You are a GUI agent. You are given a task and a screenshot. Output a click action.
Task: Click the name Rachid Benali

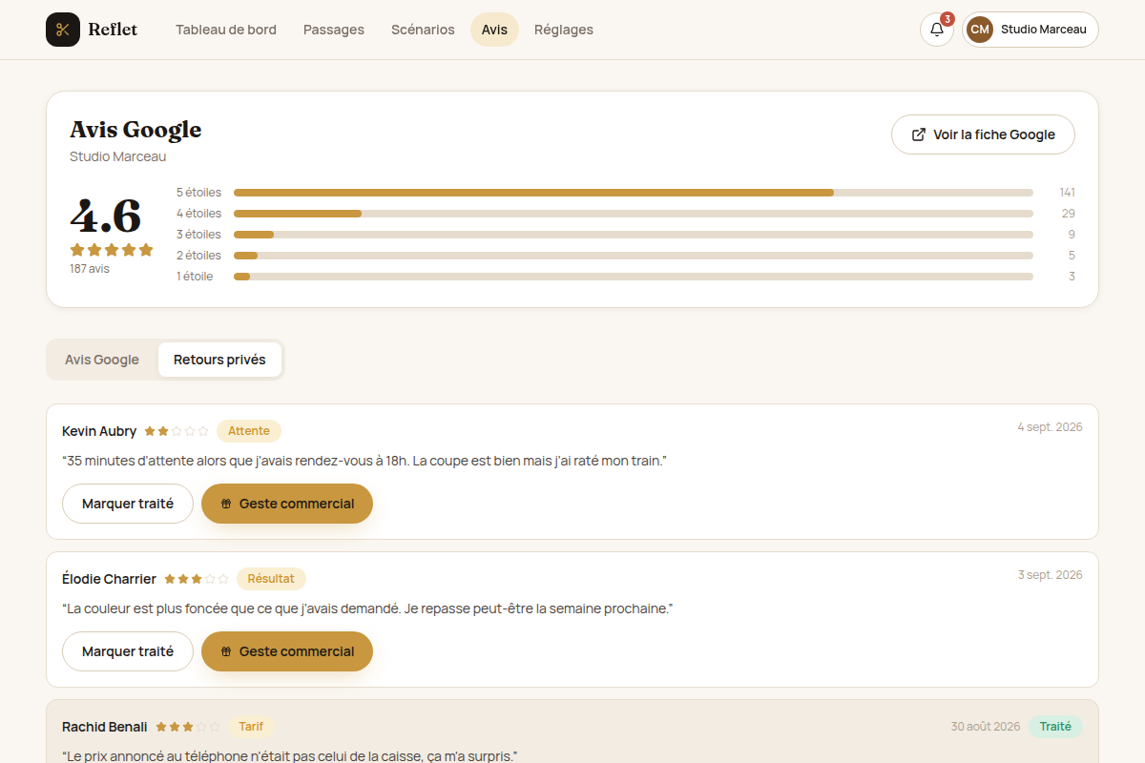point(105,727)
